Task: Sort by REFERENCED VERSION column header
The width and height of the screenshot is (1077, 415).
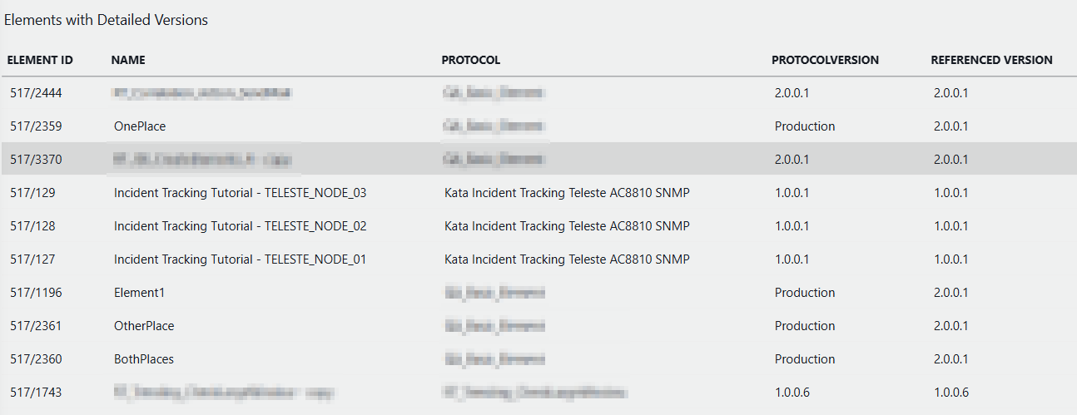Action: pyautogui.click(x=991, y=60)
